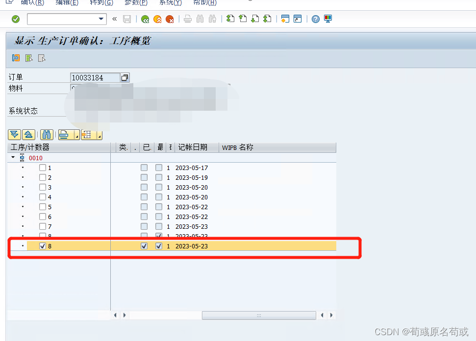Sort the operation list descending
The height and width of the screenshot is (341, 476).
pos(14,134)
